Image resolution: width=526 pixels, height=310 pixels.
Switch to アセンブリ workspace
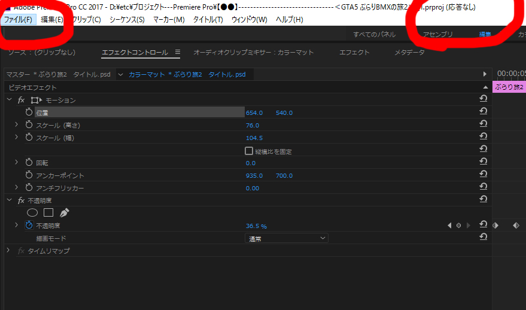(x=438, y=34)
